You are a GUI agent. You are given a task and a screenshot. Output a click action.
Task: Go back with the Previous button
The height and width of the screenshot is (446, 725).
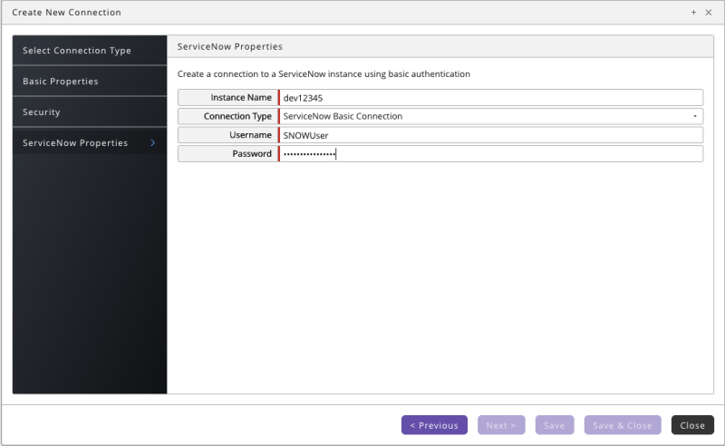coord(434,425)
